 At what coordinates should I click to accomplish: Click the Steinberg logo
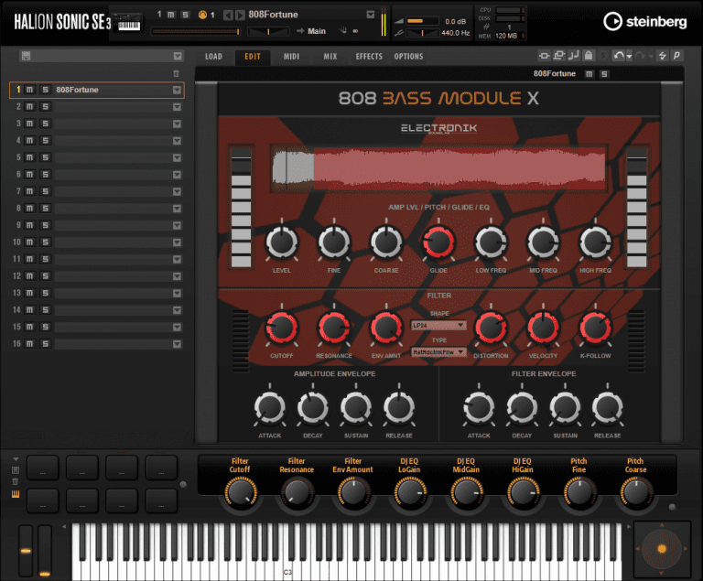644,21
